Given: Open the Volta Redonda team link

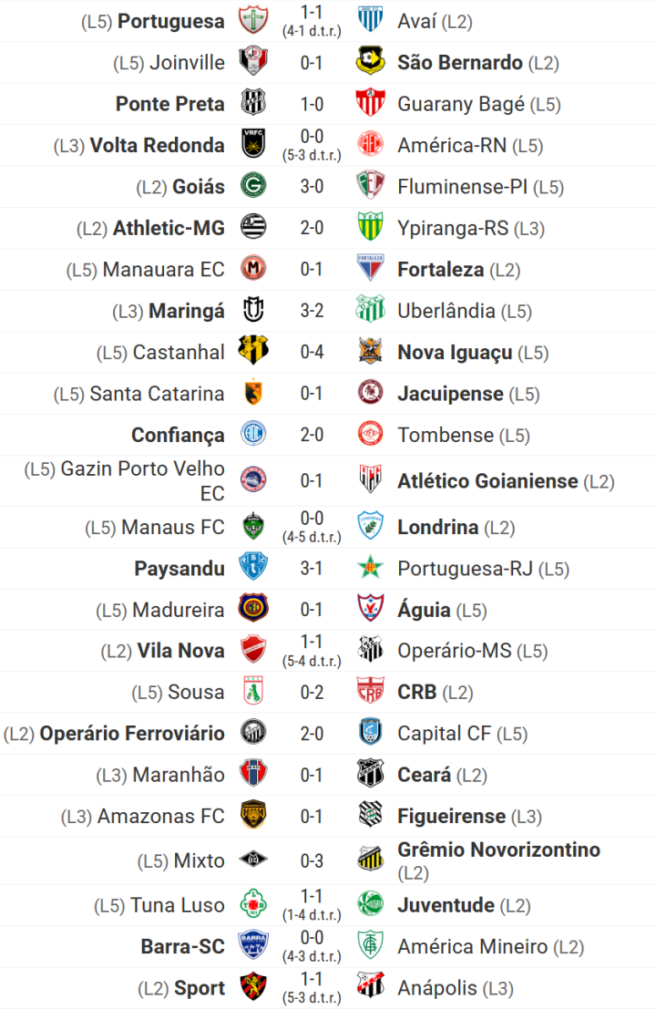Looking at the screenshot, I should pos(157,145).
